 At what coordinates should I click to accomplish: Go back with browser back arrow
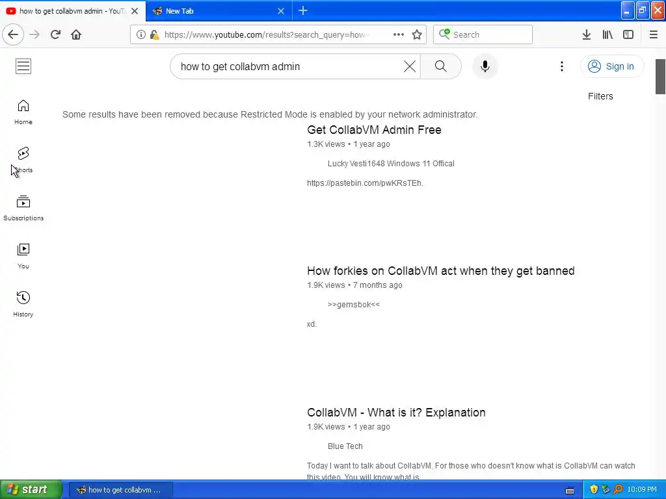[13, 34]
